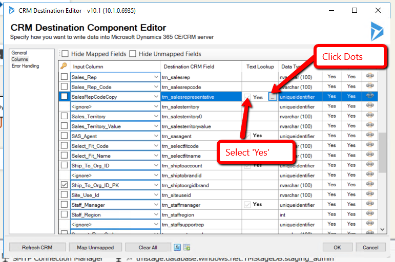Open field settings icon in the tm_staffsupportrep row
The height and width of the screenshot is (262, 395).
(x=370, y=223)
